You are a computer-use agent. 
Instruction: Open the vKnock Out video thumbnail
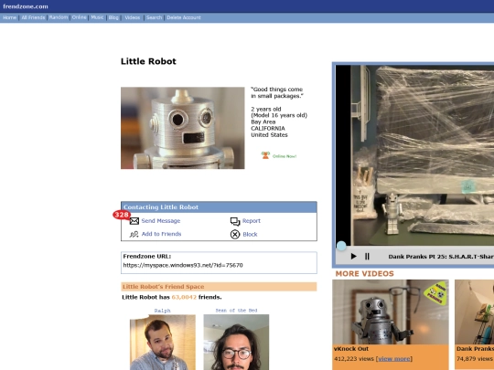click(x=391, y=312)
